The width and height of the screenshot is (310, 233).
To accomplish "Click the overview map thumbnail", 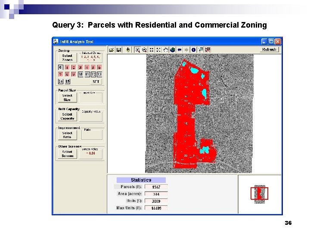I will 259,194.
